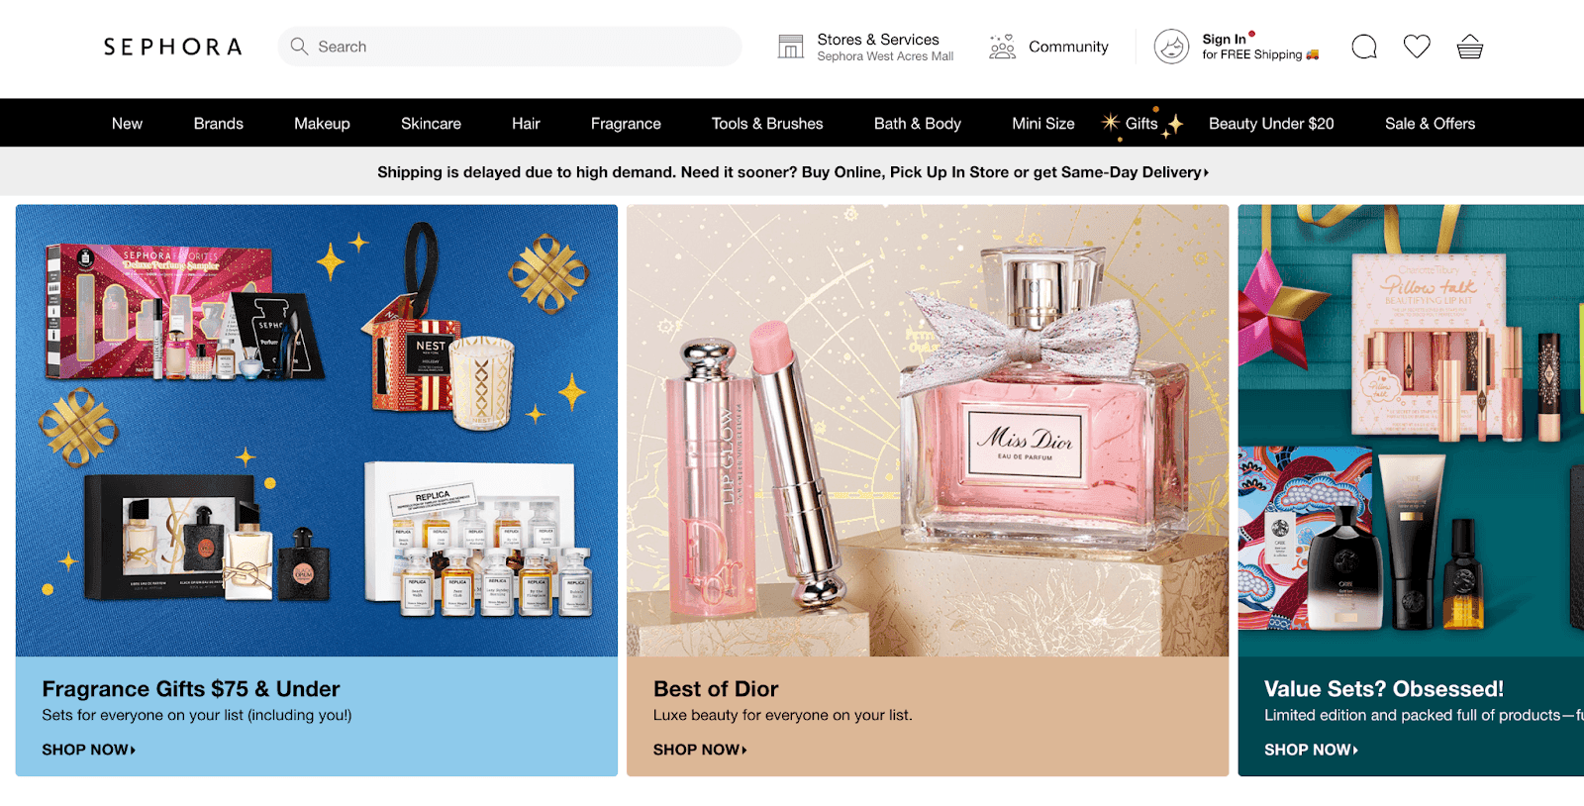Click the Community people icon
The width and height of the screenshot is (1584, 806).
[1002, 47]
